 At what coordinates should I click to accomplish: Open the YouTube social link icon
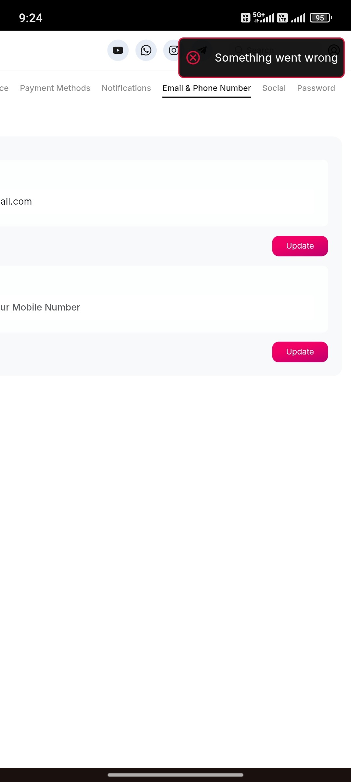pos(118,50)
